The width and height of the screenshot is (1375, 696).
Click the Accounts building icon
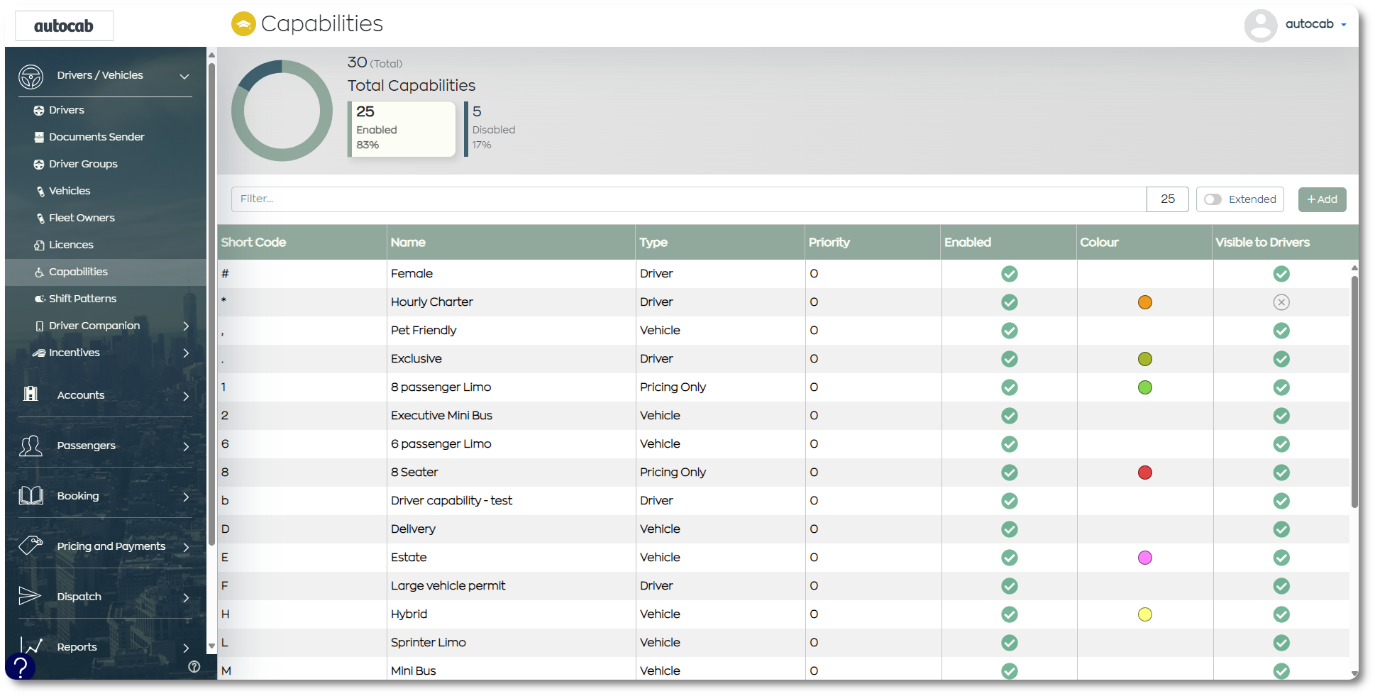pyautogui.click(x=31, y=394)
